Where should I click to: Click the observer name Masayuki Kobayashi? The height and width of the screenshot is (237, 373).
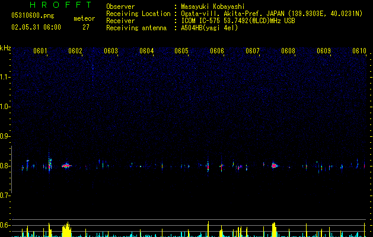[213, 7]
